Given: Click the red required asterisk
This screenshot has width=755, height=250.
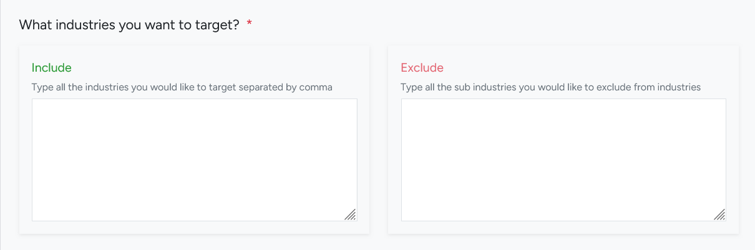Looking at the screenshot, I should [250, 25].
